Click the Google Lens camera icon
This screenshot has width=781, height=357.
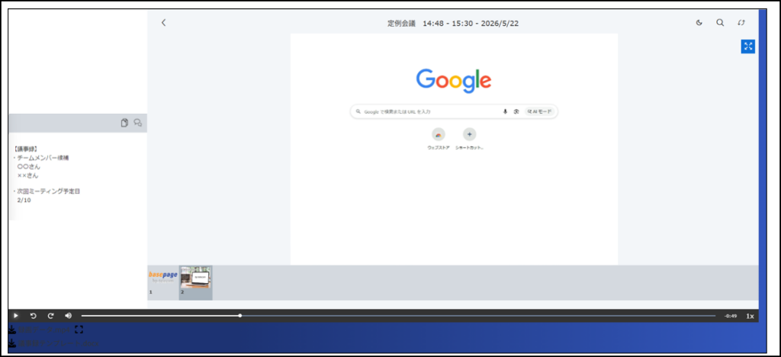[x=516, y=111]
